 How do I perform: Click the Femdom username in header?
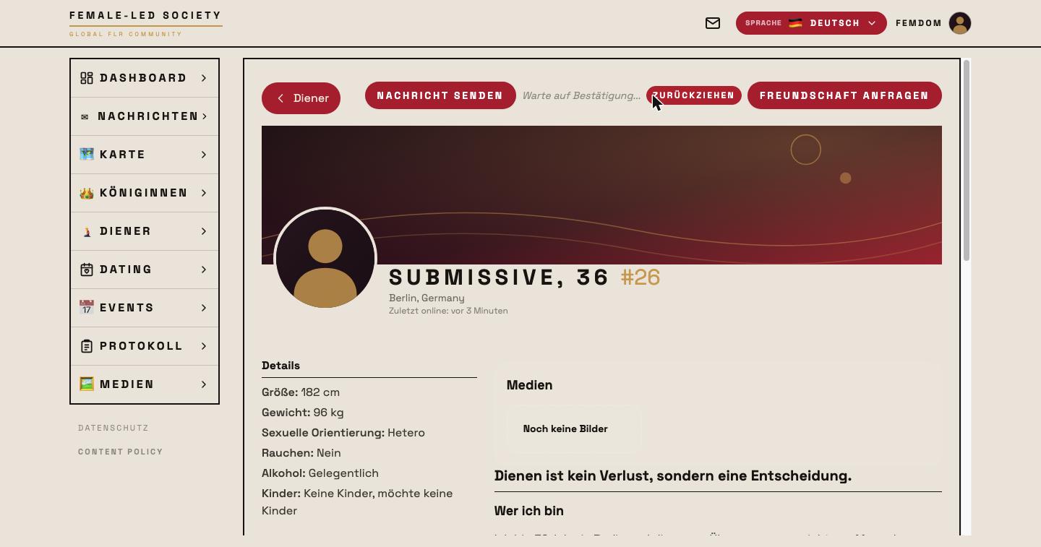919,23
